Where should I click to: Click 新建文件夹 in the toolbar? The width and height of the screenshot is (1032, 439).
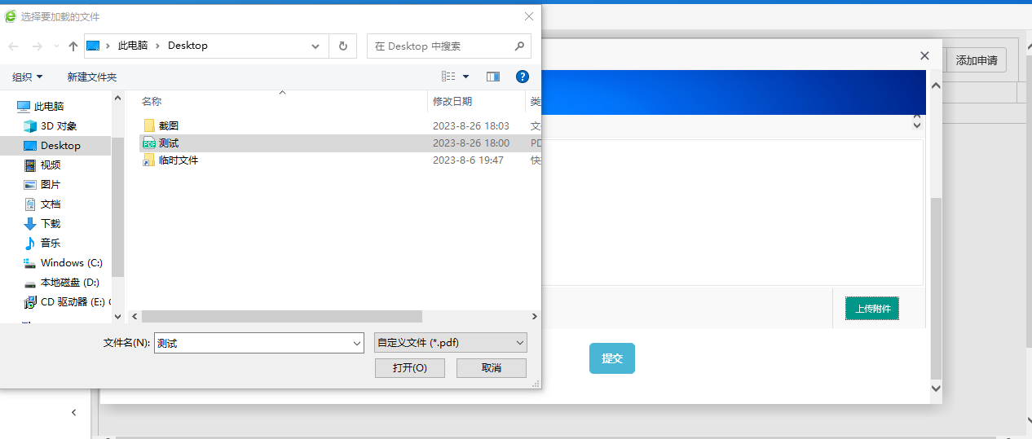point(91,77)
